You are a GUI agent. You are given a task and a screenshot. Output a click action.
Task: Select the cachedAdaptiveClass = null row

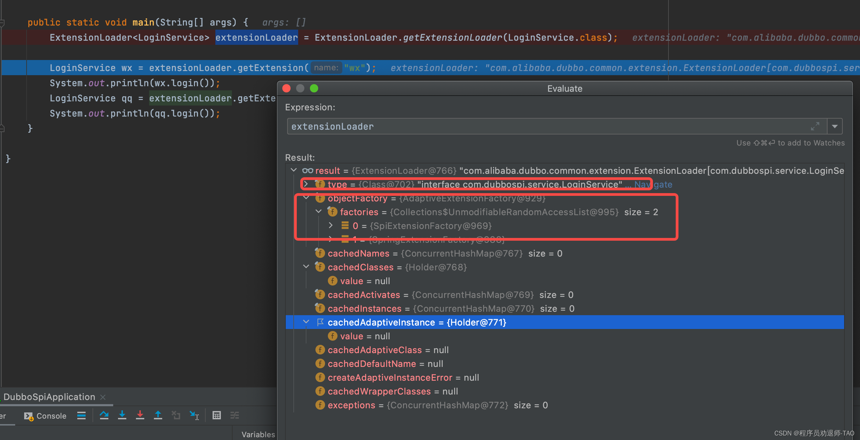coord(565,350)
